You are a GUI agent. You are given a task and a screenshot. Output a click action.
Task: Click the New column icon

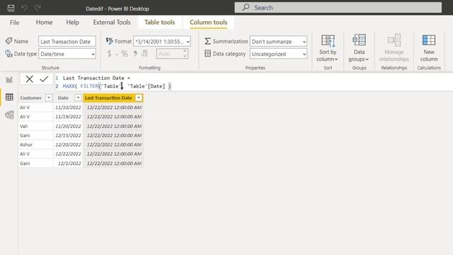(x=429, y=40)
